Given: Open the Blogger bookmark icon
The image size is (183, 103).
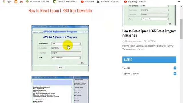Looking at the screenshot, I should tap(16, 1).
